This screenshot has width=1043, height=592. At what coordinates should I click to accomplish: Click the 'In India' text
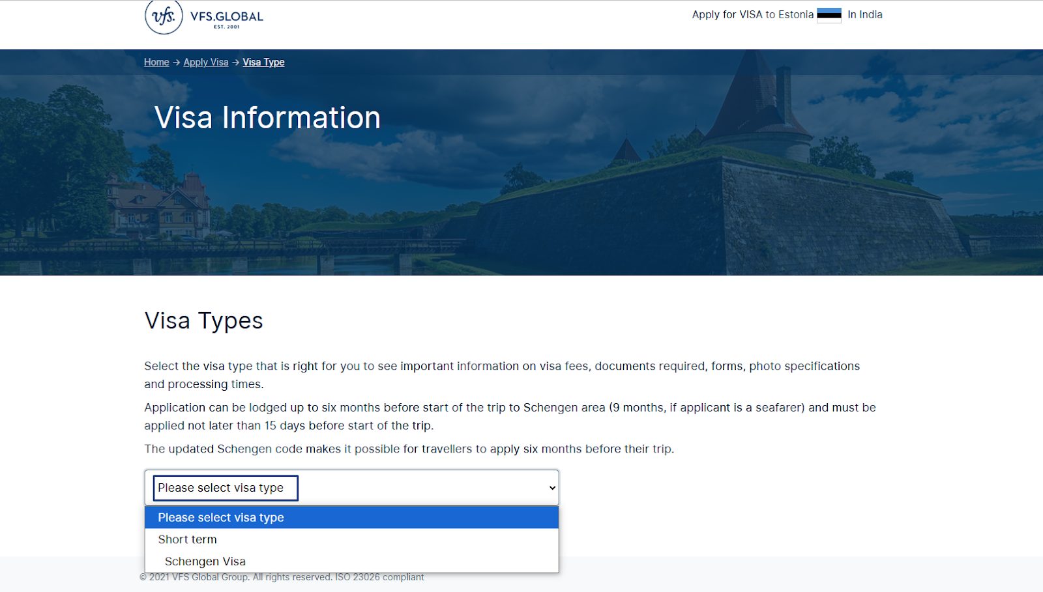(x=864, y=14)
